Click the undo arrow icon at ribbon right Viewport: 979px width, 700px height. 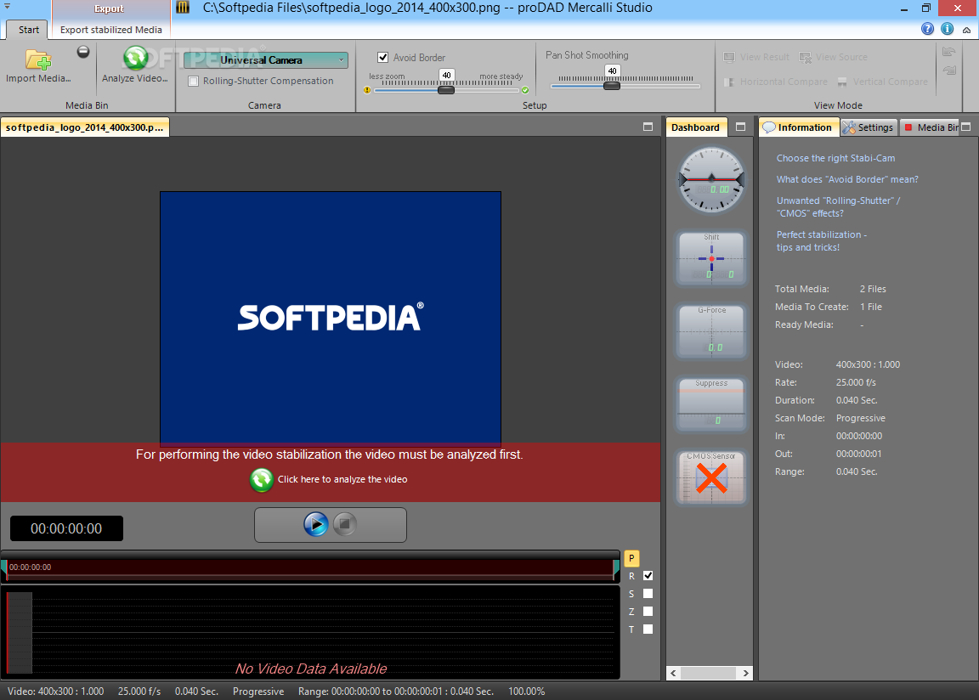tap(949, 52)
